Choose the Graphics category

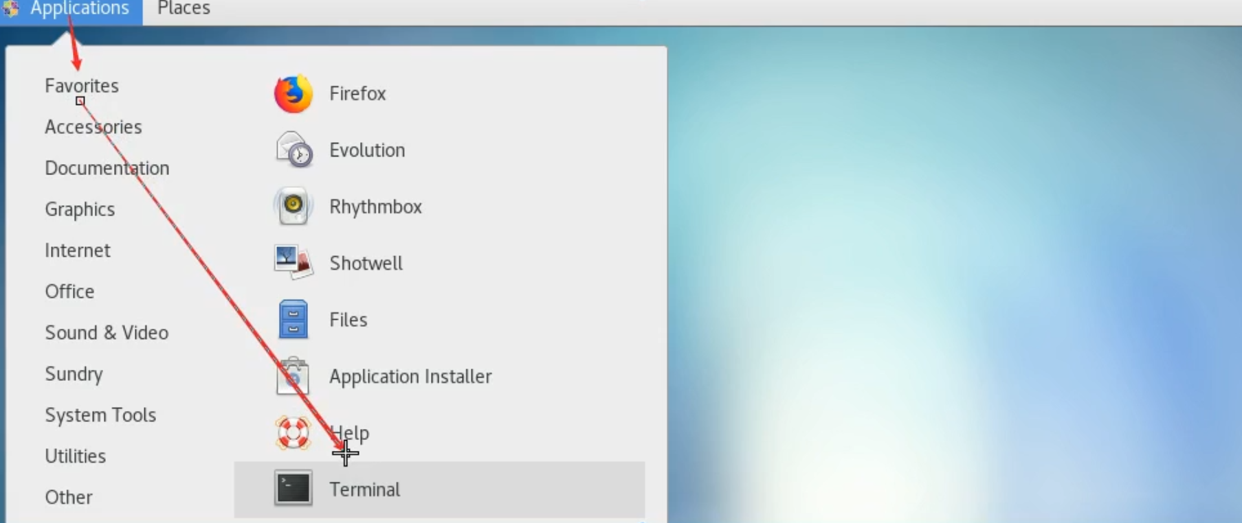[80, 209]
